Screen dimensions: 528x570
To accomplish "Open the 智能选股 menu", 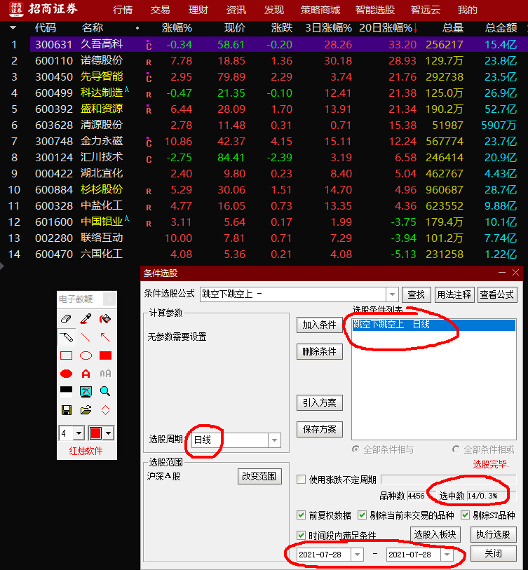I will click(x=375, y=10).
